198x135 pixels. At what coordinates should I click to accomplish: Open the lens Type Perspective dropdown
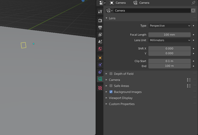tap(170, 26)
